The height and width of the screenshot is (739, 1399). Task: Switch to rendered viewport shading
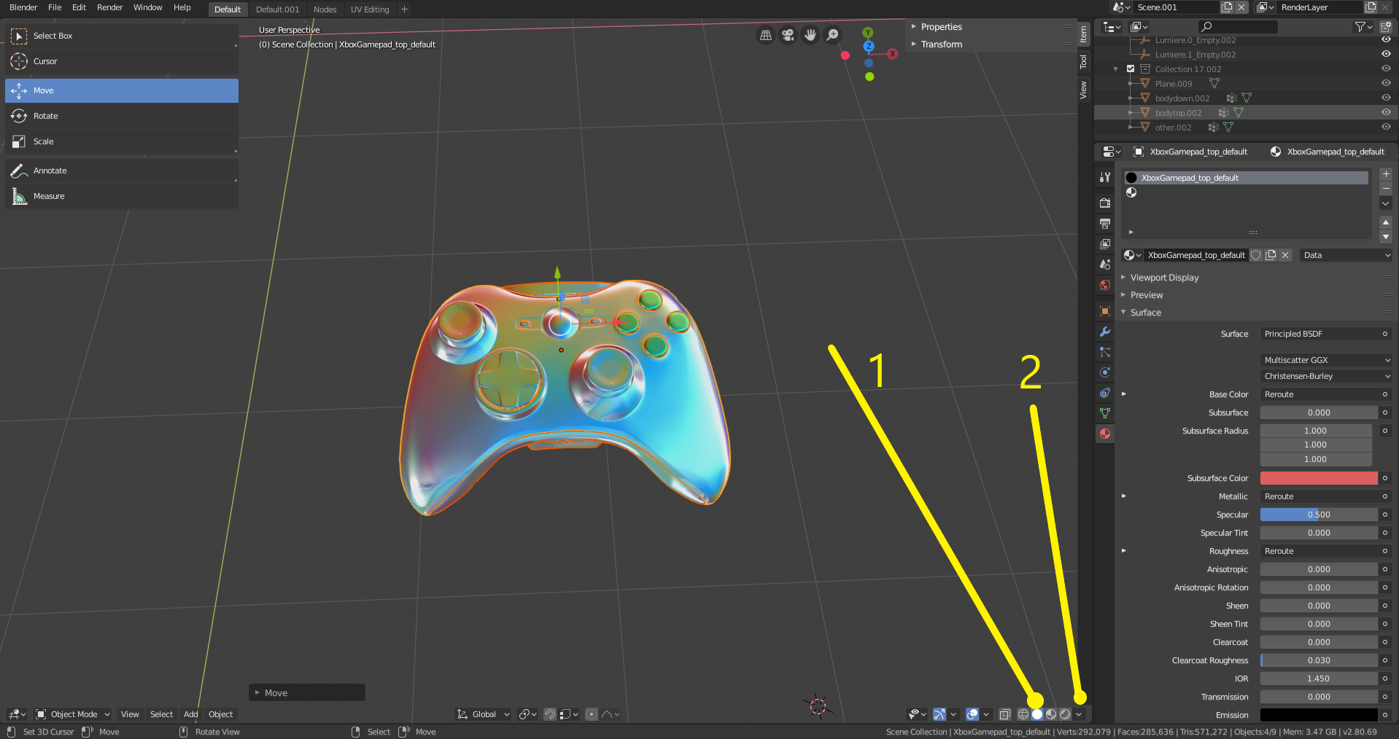1065,714
